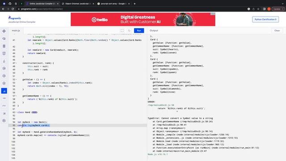Click the ERROR! label in output
Screen dimensions: 286x161
[151, 102]
